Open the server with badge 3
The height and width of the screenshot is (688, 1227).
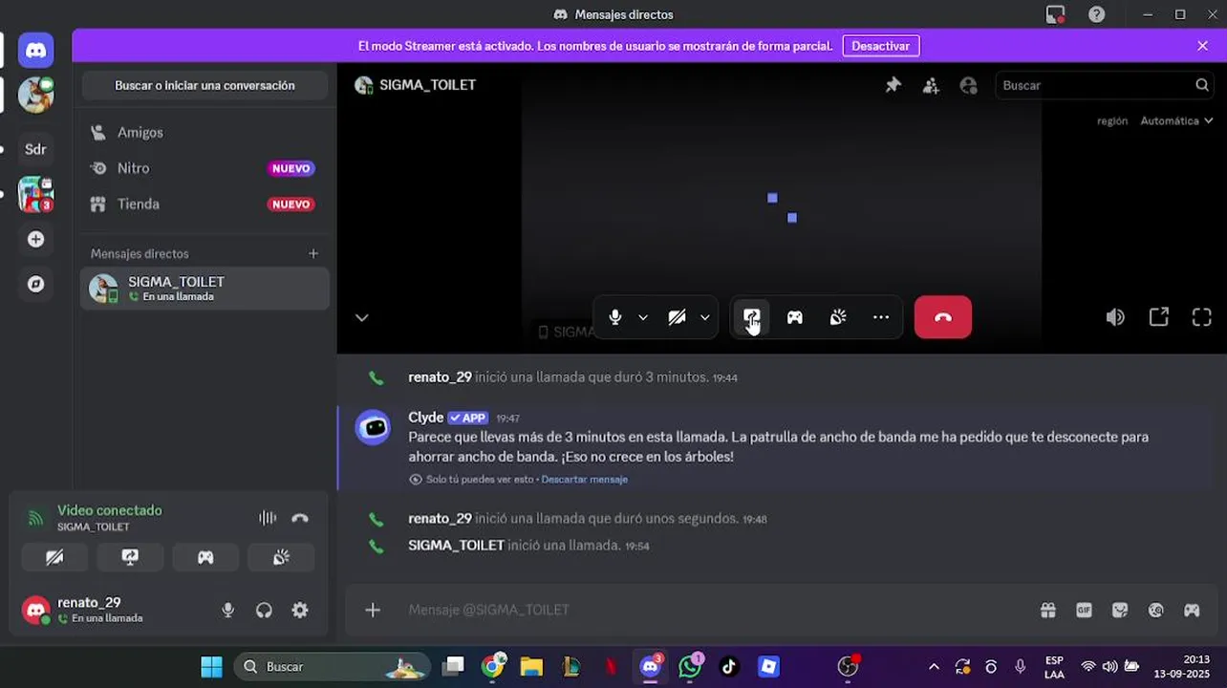click(x=35, y=194)
